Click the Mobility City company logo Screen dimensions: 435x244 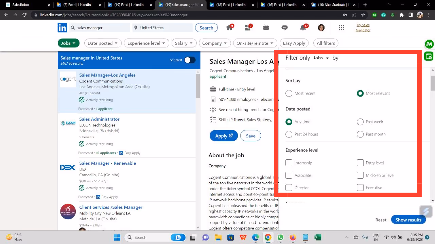[x=68, y=211]
